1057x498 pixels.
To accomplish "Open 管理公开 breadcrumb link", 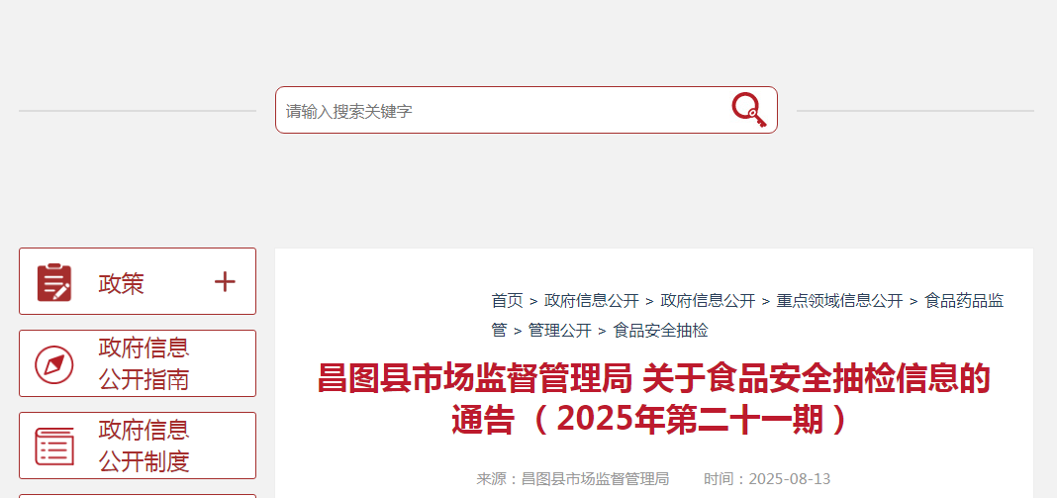I will coord(559,331).
